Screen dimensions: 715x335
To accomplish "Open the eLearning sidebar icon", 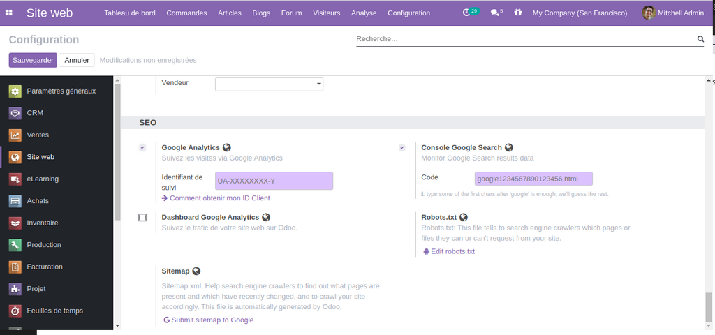I will [15, 179].
